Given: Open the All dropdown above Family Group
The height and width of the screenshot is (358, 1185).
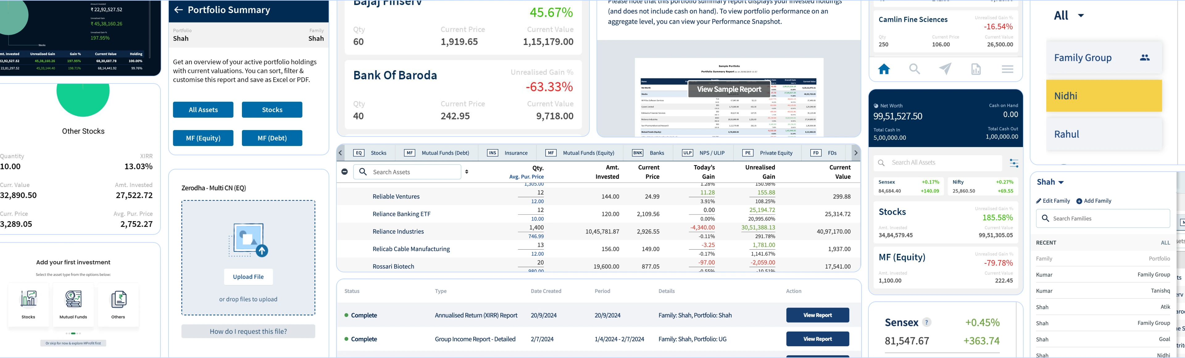Looking at the screenshot, I should (x=1069, y=16).
